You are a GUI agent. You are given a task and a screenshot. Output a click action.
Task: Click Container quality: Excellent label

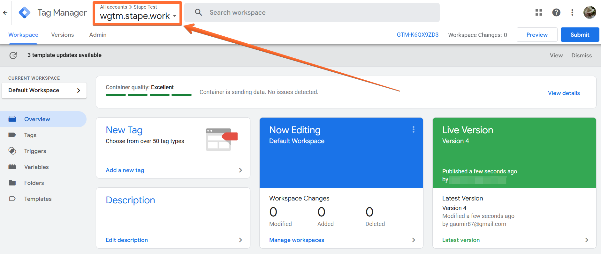coord(140,87)
